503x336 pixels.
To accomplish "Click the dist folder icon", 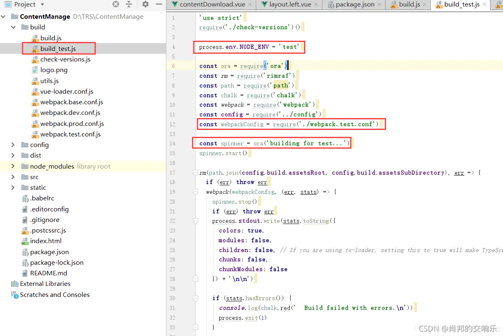I will (x=24, y=156).
